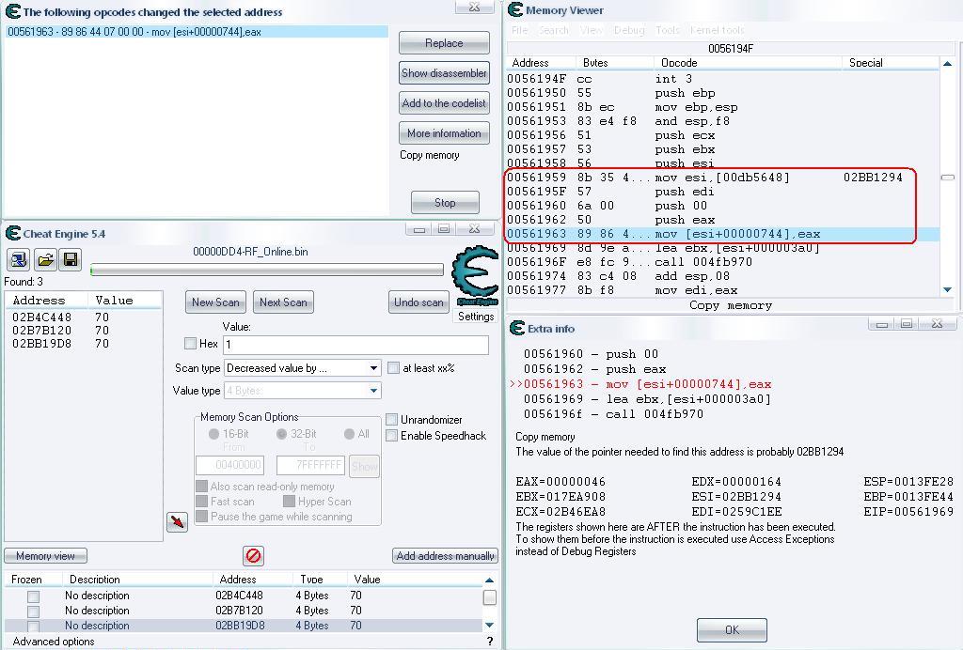The image size is (963, 650).
Task: Freeze address 02BB19D8 checkbox
Action: (x=33, y=627)
